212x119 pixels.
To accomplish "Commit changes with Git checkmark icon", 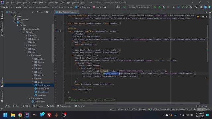I will 183,7.
